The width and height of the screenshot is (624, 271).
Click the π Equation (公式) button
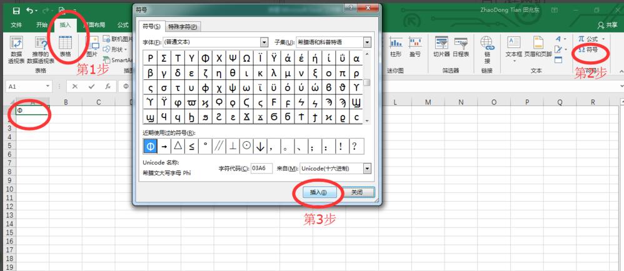588,39
